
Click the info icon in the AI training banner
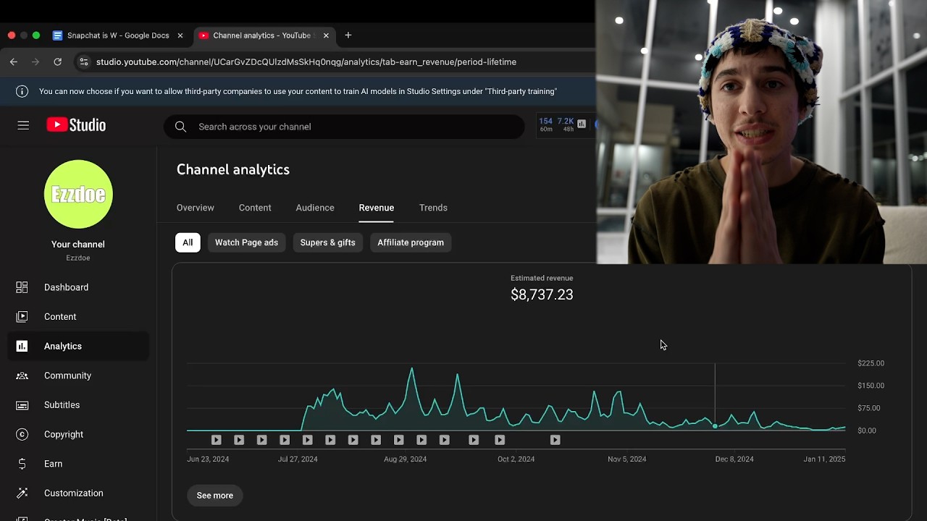[x=22, y=91]
